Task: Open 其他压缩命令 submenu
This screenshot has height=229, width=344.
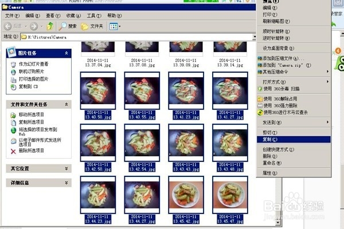Action: [294, 72]
